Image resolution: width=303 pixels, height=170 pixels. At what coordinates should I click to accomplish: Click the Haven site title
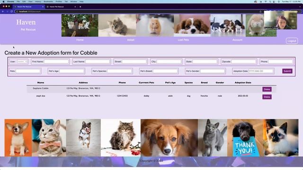pyautogui.click(x=26, y=22)
